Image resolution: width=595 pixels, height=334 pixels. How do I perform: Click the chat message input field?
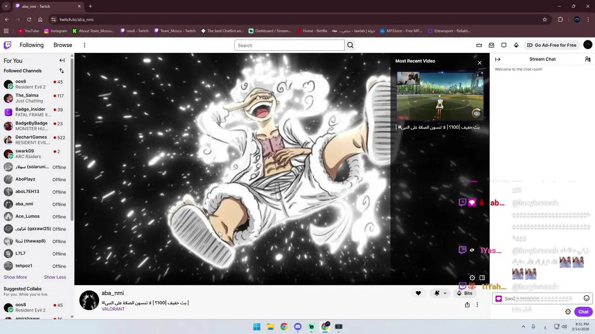542,299
